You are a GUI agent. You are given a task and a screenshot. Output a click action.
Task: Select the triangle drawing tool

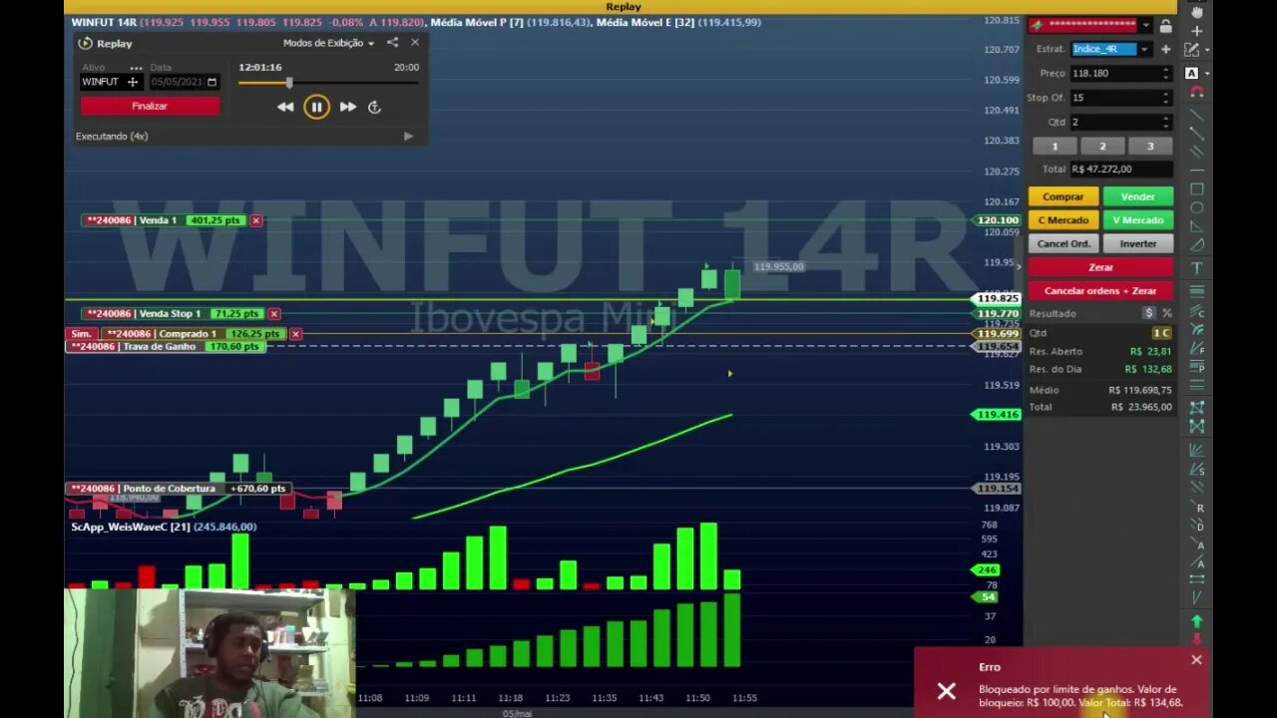coord(1197,227)
